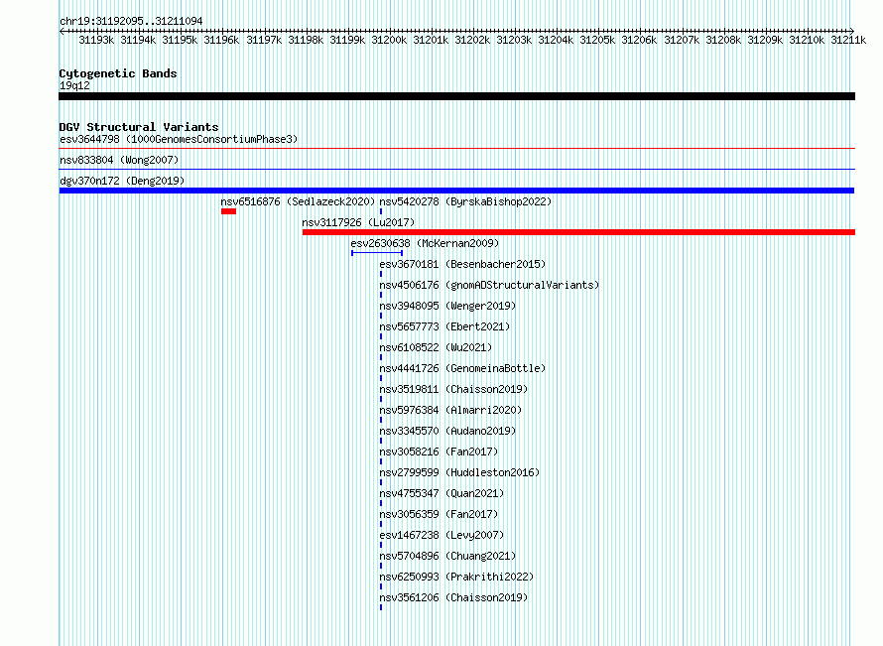Click the 31205k ruler label
883x646 pixels.
click(x=597, y=40)
